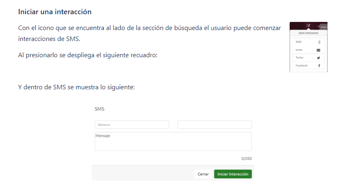Click the 'Hola' bubble beside the compose icon
This screenshot has height=196, width=343.
[323, 27]
